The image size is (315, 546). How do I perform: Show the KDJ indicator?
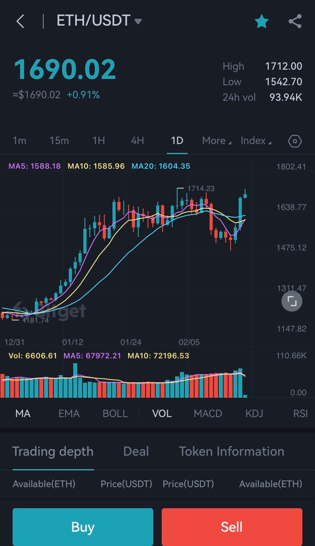click(254, 414)
